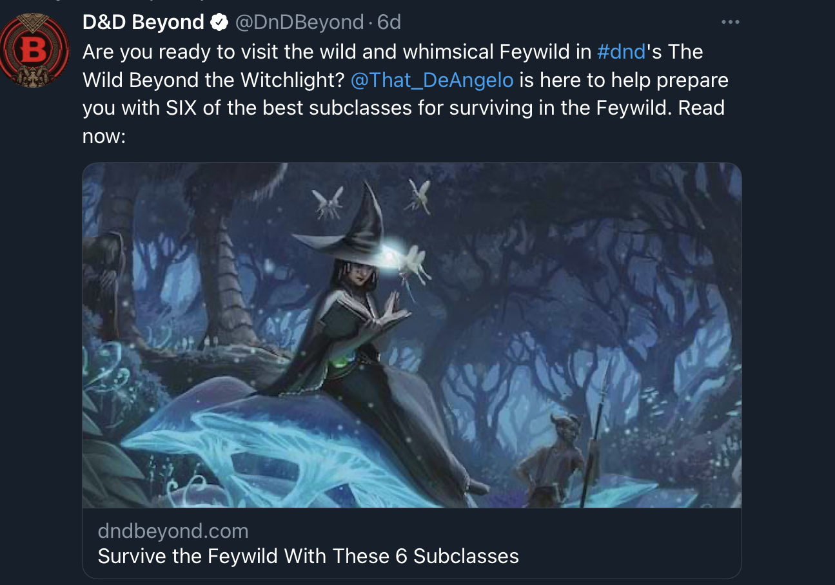The height and width of the screenshot is (585, 835).
Task: Click the dark forest trees in the preview image
Action: pos(580,290)
